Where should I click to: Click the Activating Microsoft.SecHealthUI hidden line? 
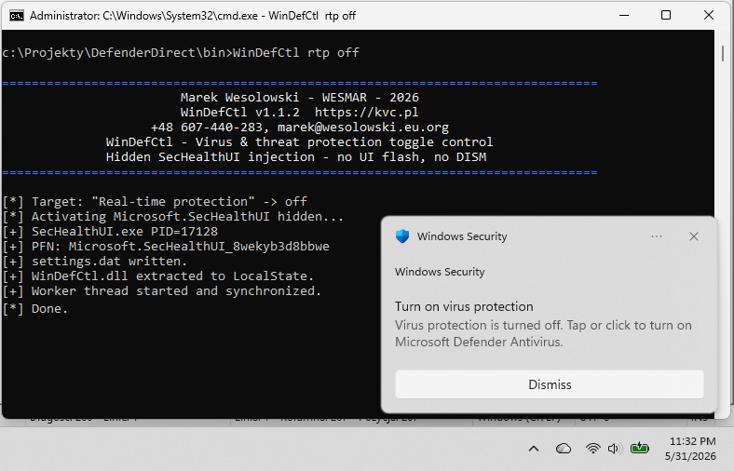[x=172, y=217]
